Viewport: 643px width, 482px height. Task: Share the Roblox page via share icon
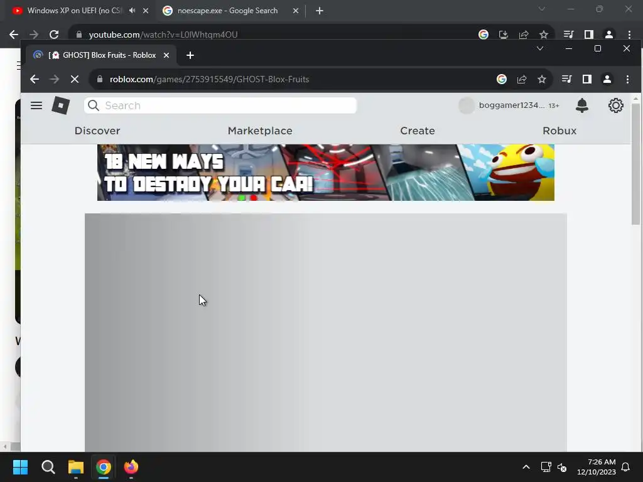tap(522, 79)
